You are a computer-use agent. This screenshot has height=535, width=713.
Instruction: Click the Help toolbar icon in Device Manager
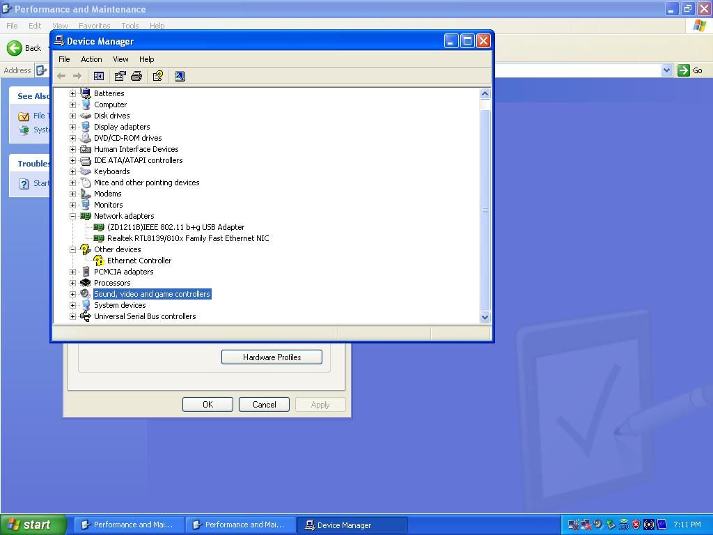158,76
